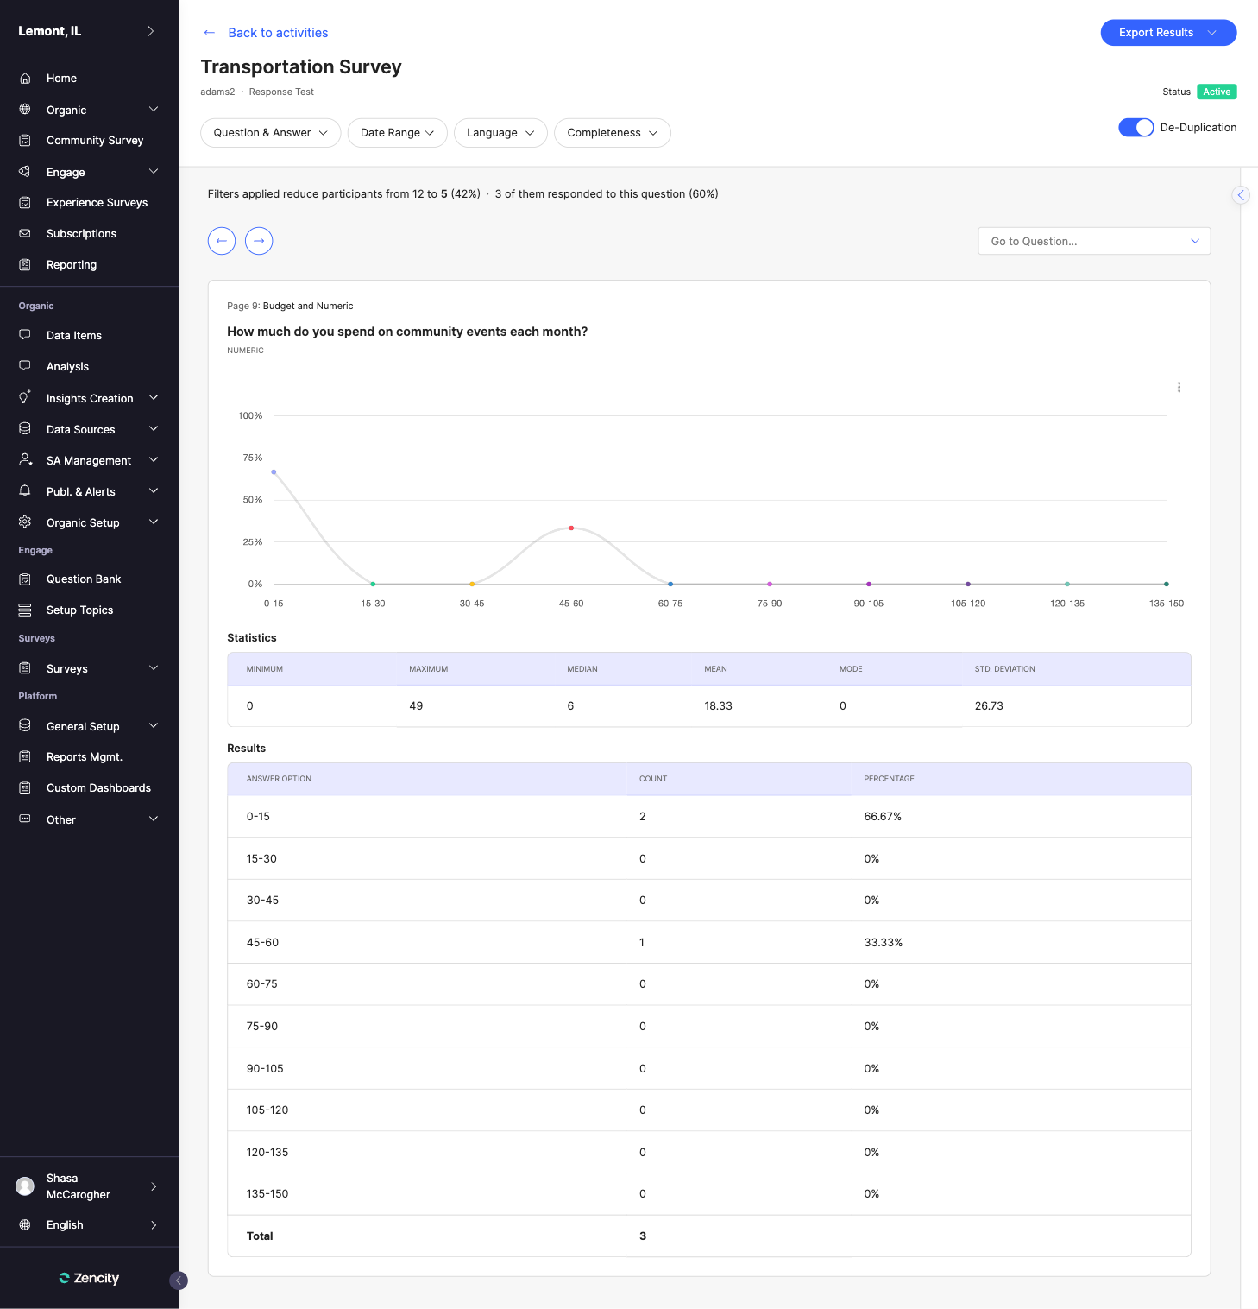Image resolution: width=1258 pixels, height=1309 pixels.
Task: Open the Date Range filter
Action: coord(397,133)
